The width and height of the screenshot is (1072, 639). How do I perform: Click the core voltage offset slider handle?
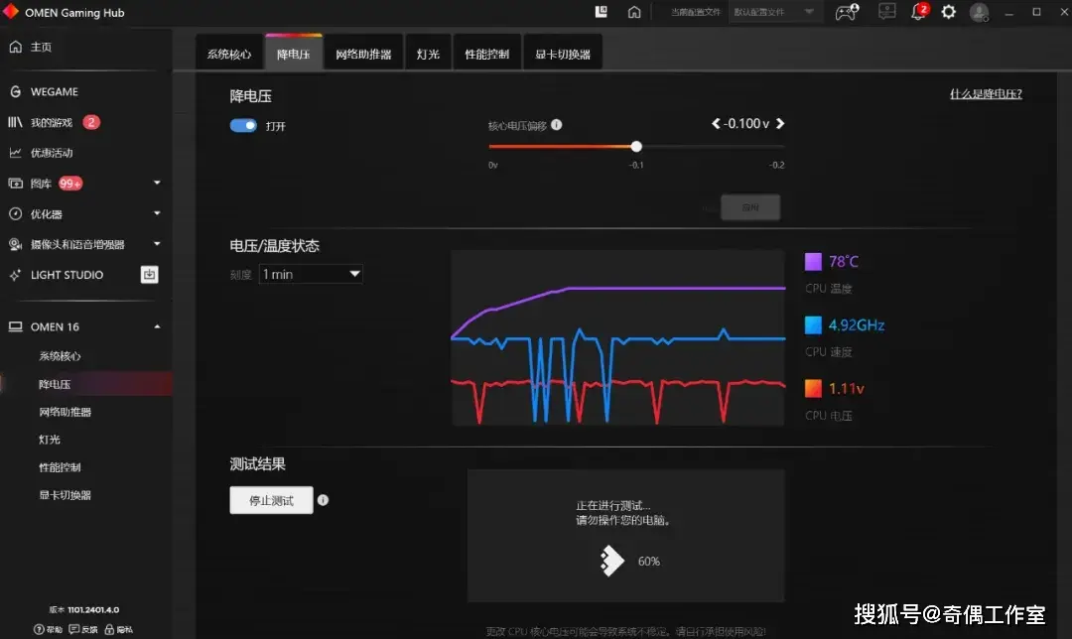pyautogui.click(x=636, y=146)
